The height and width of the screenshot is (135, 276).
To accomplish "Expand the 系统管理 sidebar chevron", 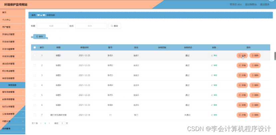I will coord(23,129).
